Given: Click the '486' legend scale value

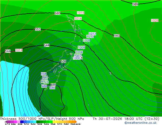Looking at the screenshot, I should pos(13,124).
